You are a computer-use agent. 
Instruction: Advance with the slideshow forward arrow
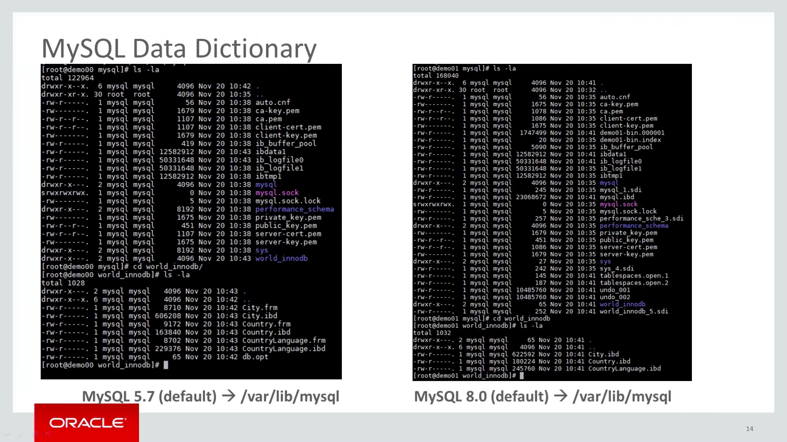pyautogui.click(x=48, y=434)
